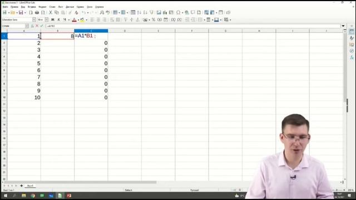Click cell containing value 10
The width and height of the screenshot is (356, 200).
point(24,98)
